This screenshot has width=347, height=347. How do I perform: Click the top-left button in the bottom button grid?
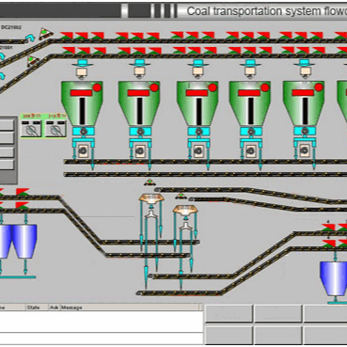[229, 313]
